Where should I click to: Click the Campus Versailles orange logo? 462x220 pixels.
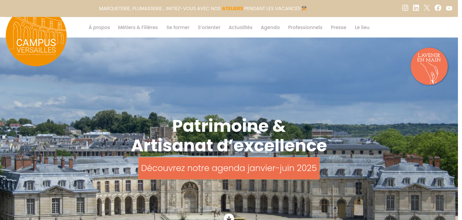[x=36, y=36]
